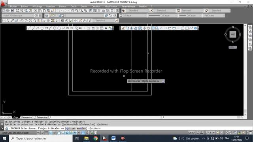
Task: Select the Move tool
Action: pyautogui.click(x=144, y=28)
